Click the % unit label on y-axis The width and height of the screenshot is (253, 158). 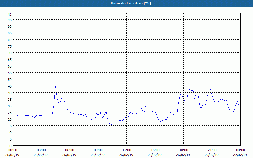(x=10, y=15)
